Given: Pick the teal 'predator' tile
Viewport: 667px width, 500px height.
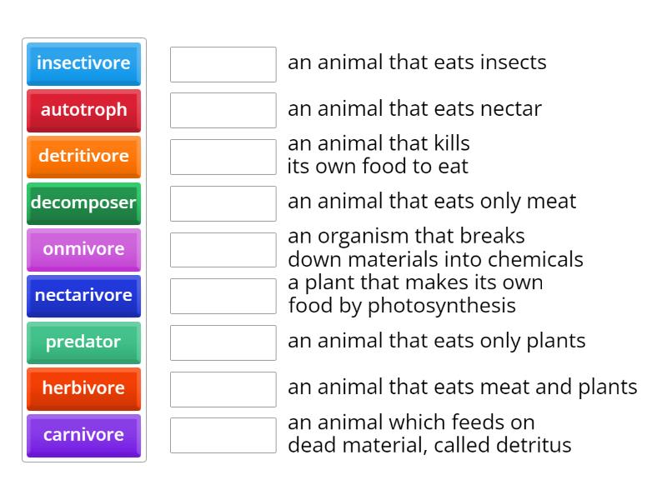Looking at the screenshot, I should pos(83,342).
